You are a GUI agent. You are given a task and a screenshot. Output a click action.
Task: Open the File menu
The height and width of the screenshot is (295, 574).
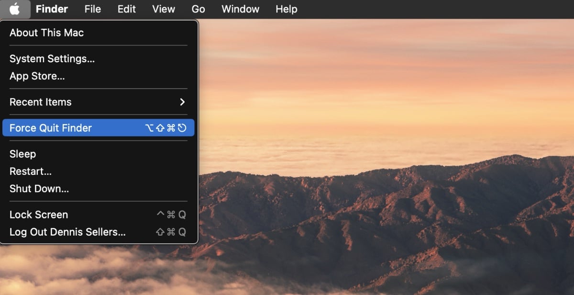(92, 9)
